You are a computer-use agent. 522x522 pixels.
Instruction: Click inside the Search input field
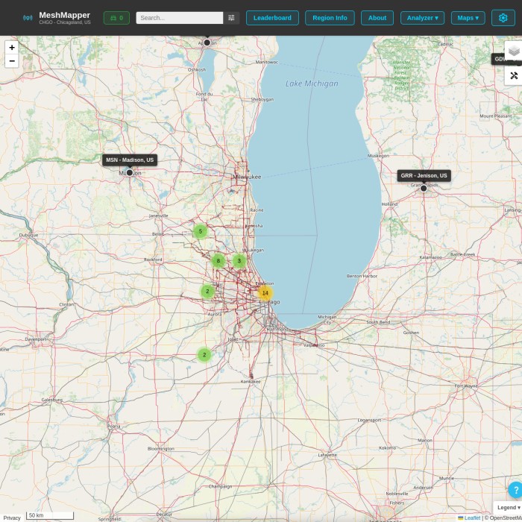coord(179,18)
